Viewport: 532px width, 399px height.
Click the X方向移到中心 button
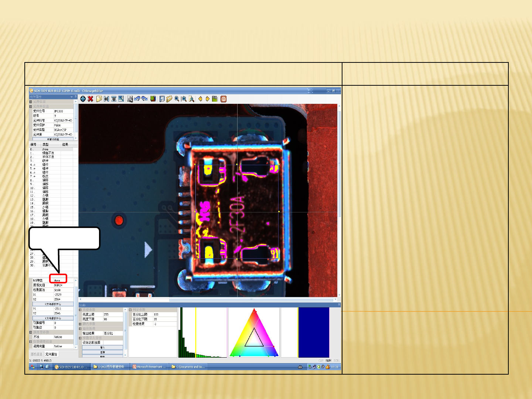pos(53,304)
